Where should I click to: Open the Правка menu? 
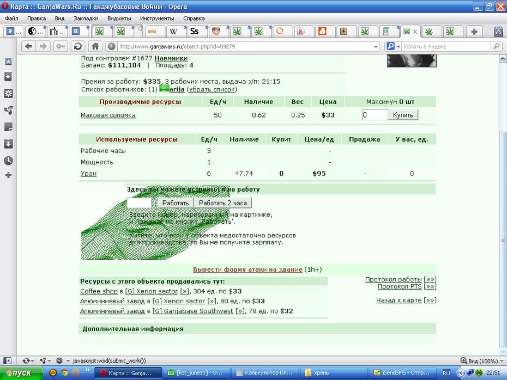click(36, 19)
